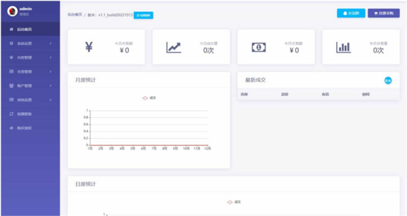Open 后台首页 in the sidebar
This screenshot has height=216, width=407.
coord(25,30)
